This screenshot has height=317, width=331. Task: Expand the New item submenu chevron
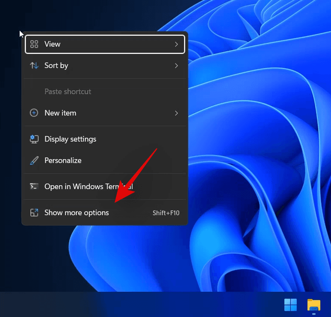[x=177, y=113]
